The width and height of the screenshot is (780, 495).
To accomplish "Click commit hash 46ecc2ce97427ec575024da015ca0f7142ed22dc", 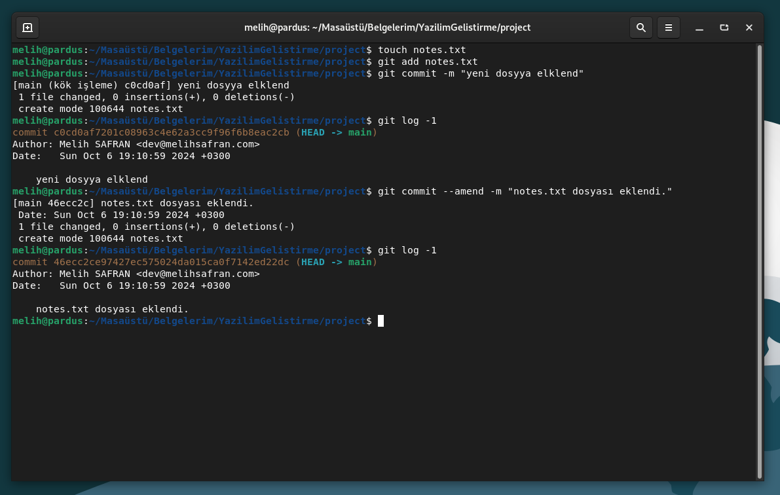I will (171, 262).
